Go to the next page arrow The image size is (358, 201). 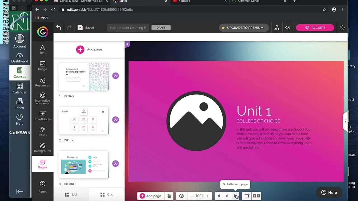coord(235,196)
